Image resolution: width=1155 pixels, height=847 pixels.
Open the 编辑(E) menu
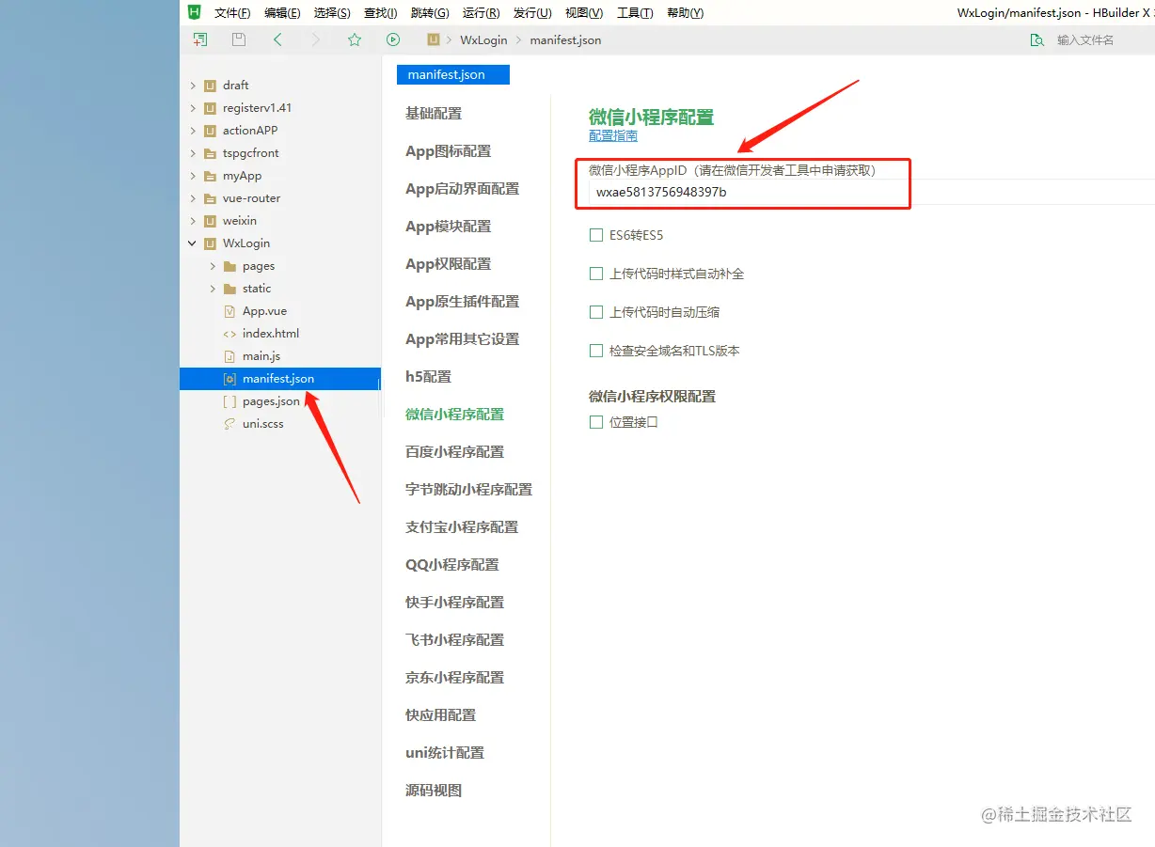pos(282,13)
